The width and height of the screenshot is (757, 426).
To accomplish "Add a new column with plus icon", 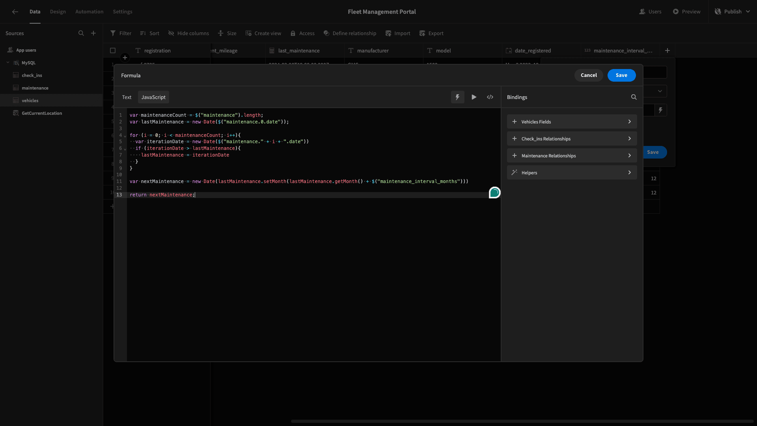I will (x=668, y=50).
